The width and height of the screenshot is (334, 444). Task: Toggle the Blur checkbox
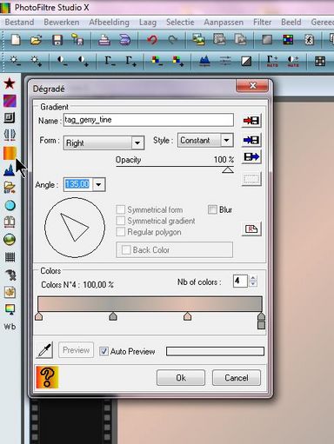pyautogui.click(x=212, y=209)
